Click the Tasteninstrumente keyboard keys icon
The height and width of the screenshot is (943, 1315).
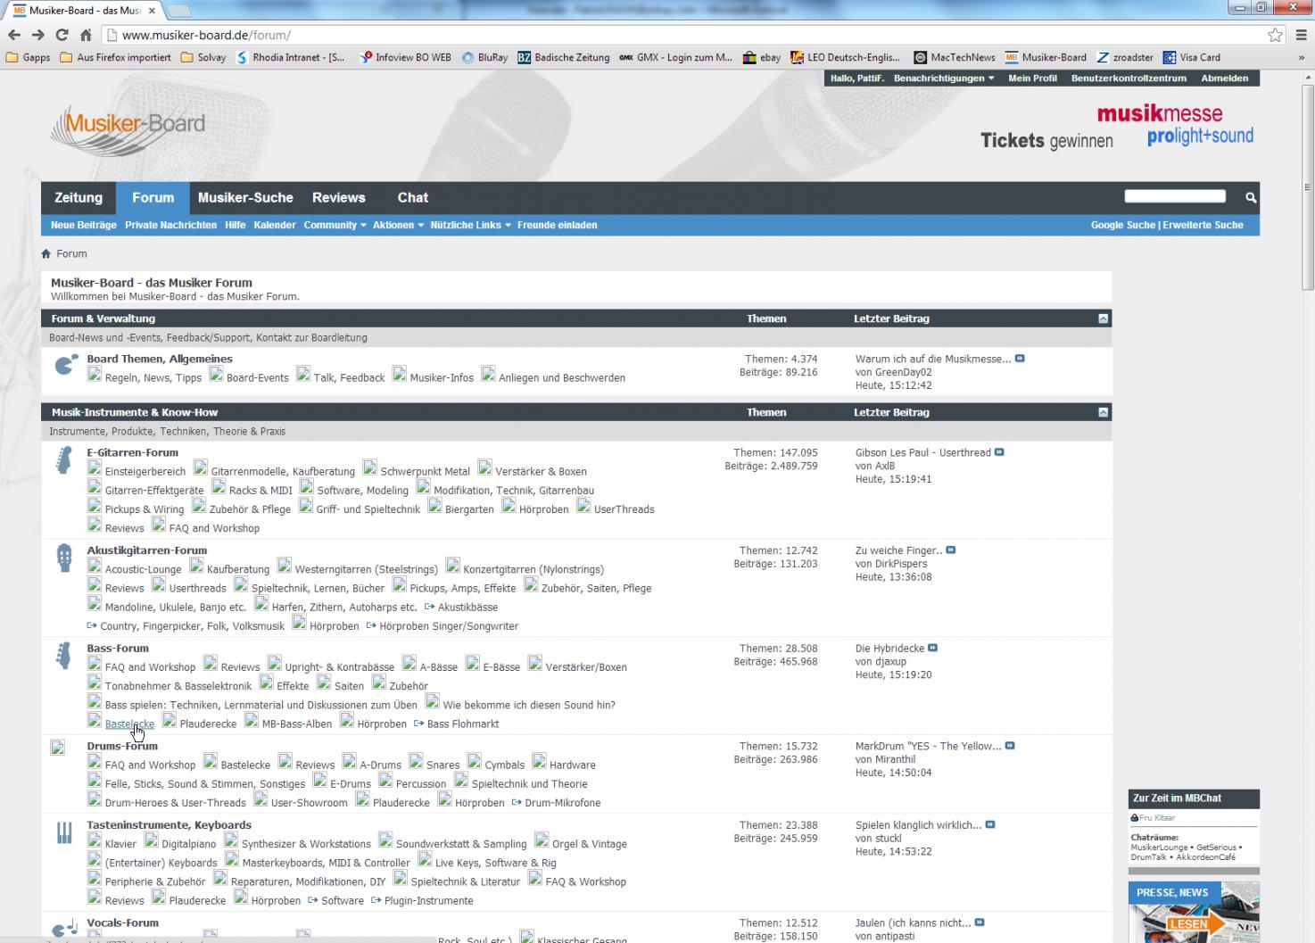(64, 832)
